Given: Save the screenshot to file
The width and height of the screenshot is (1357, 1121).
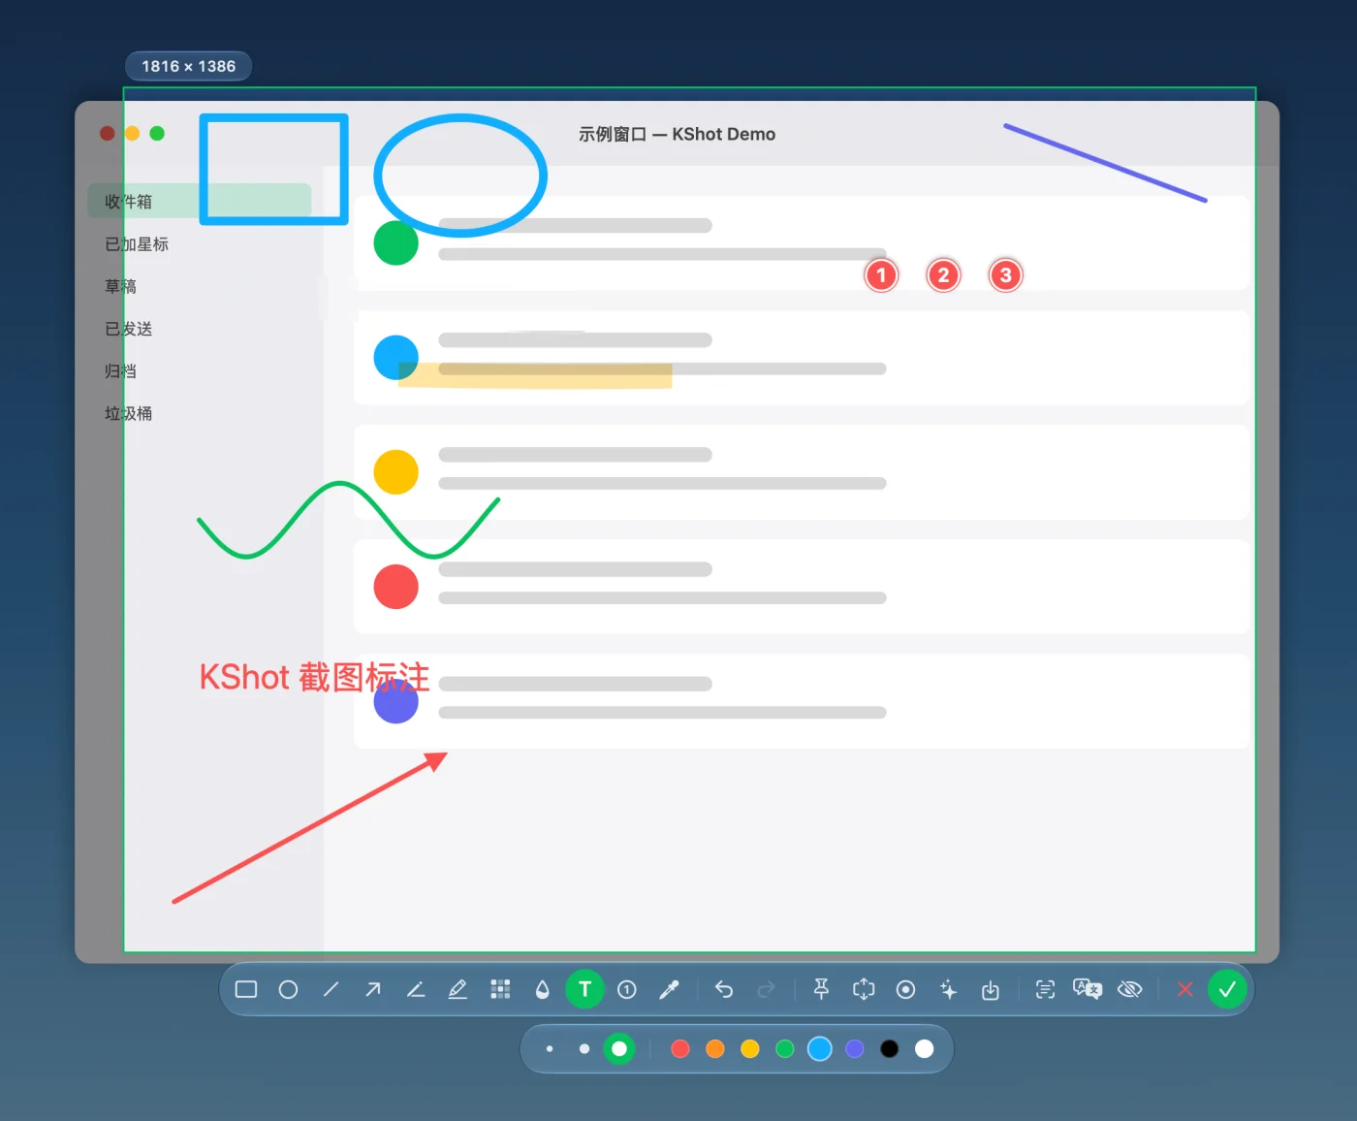Looking at the screenshot, I should click(990, 989).
